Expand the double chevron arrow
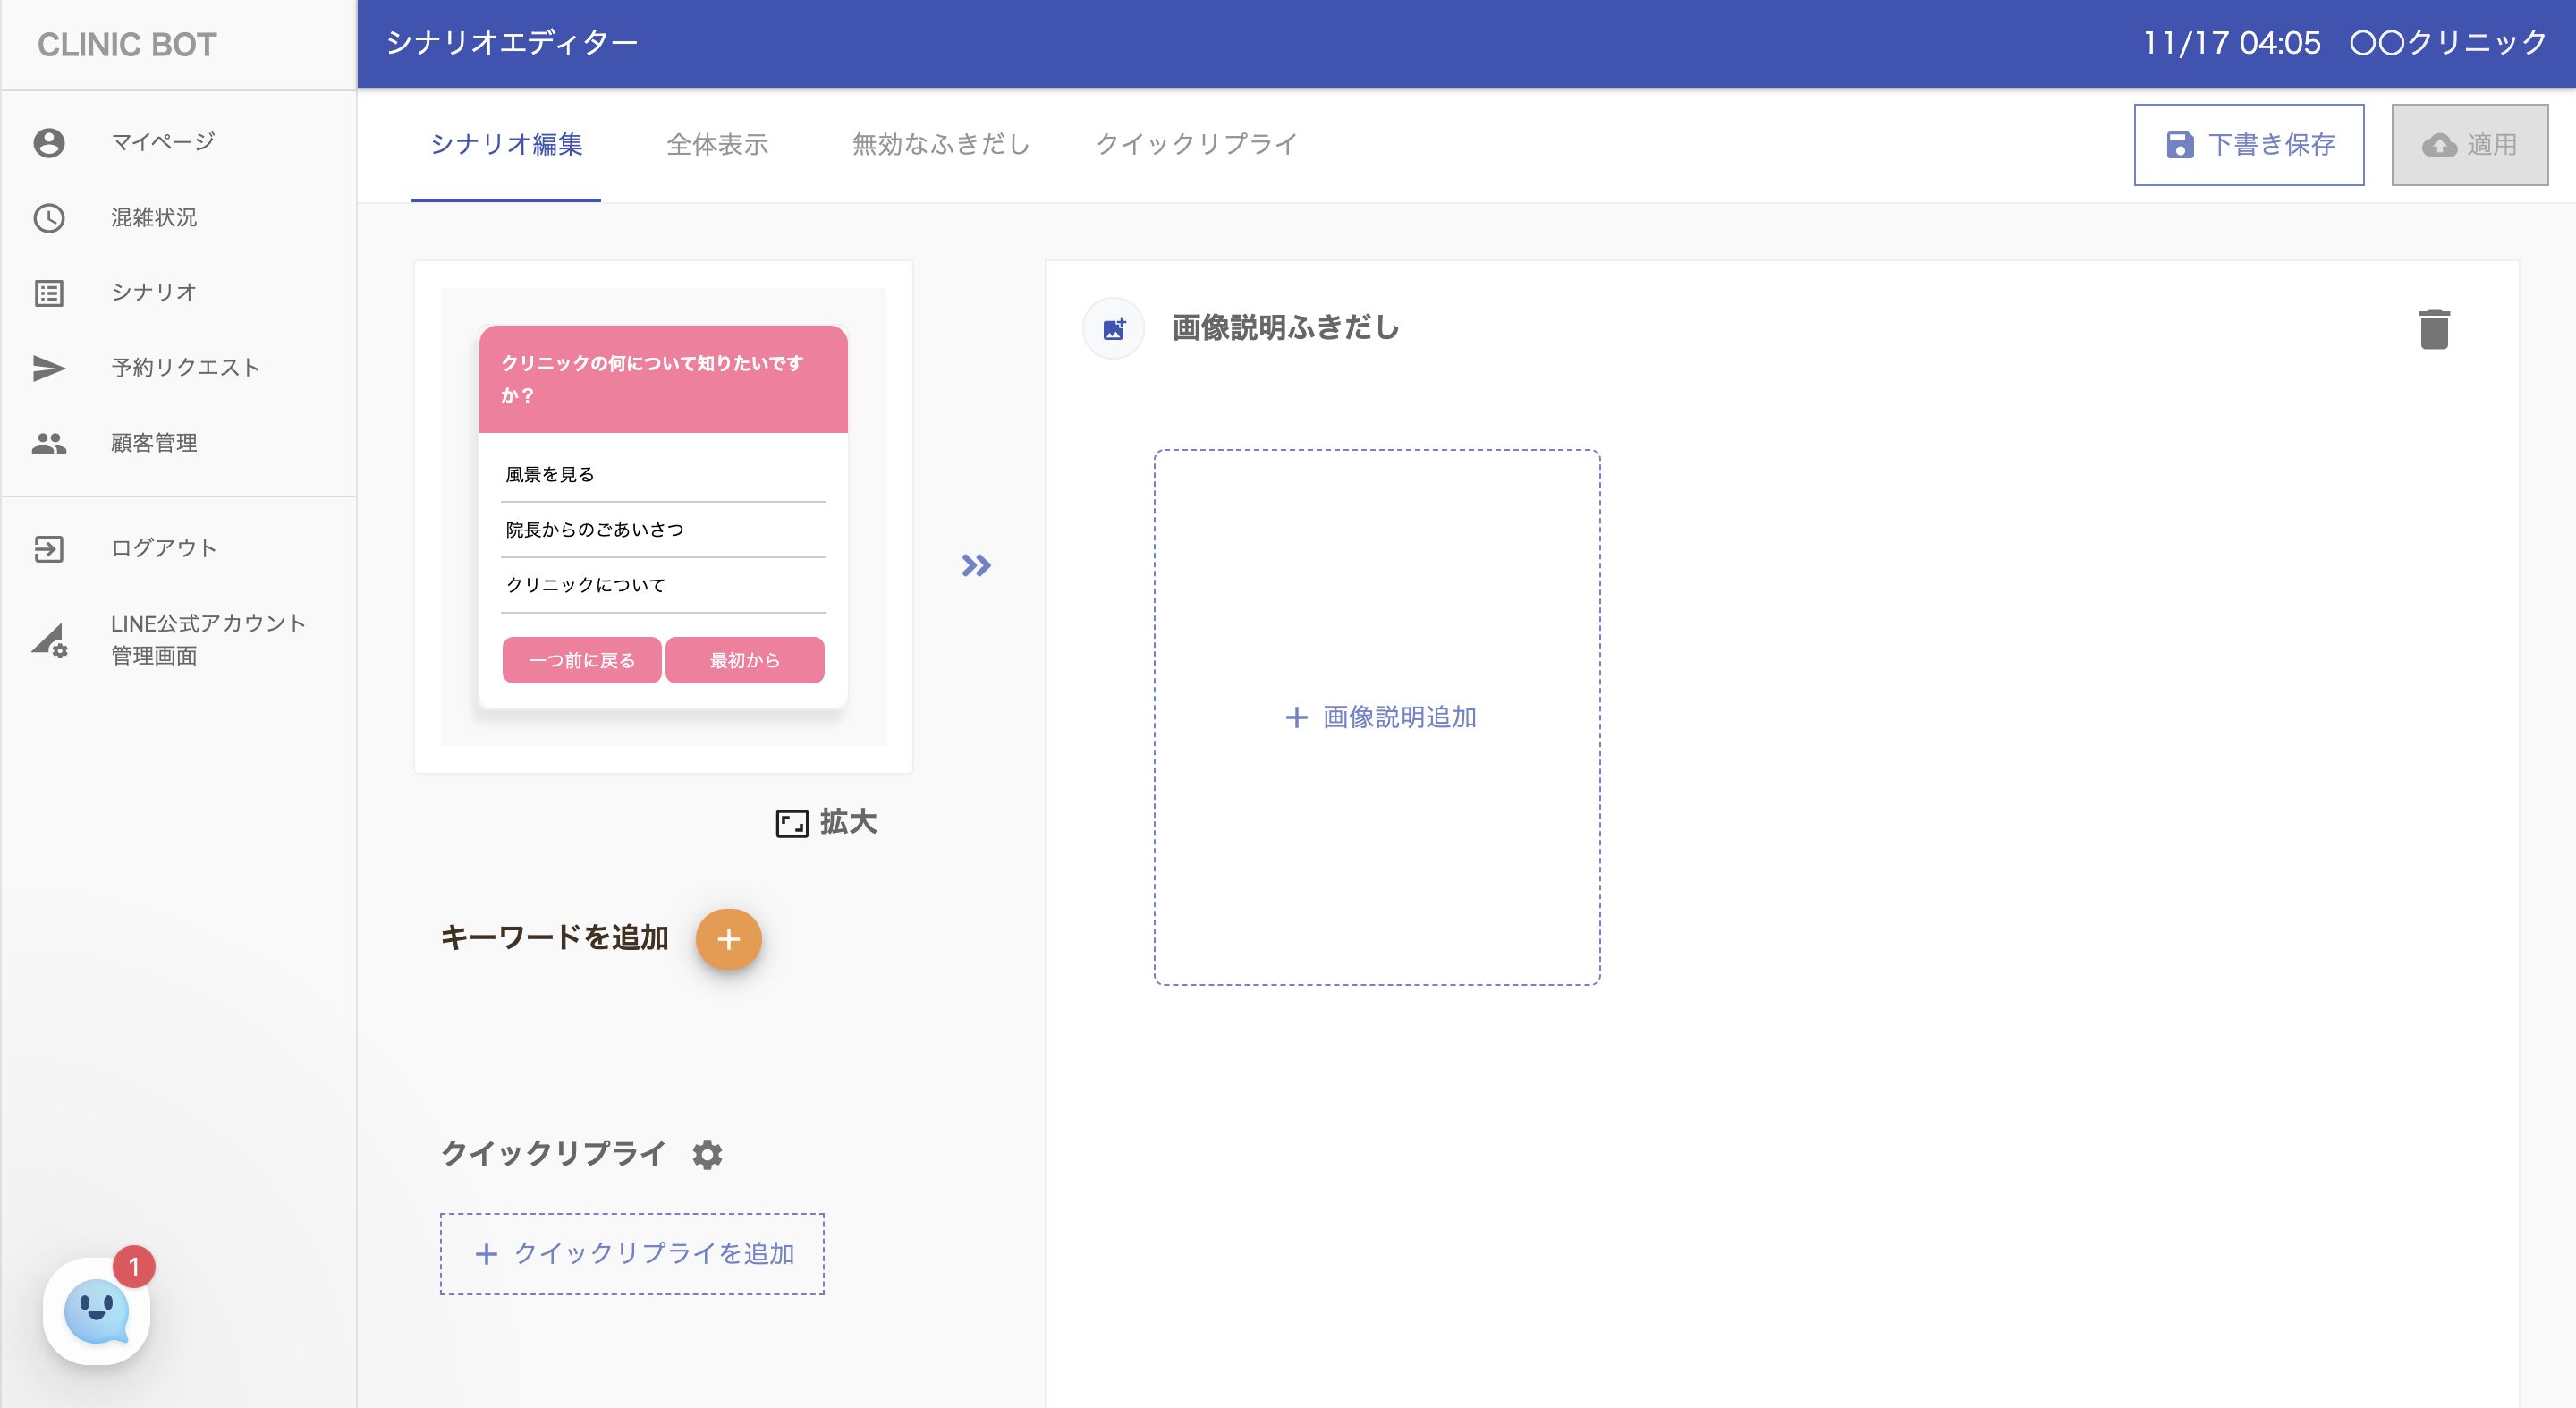The image size is (2576, 1408). click(x=976, y=566)
